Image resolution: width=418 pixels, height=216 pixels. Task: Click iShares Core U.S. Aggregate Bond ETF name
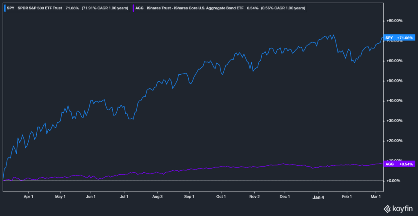point(195,8)
